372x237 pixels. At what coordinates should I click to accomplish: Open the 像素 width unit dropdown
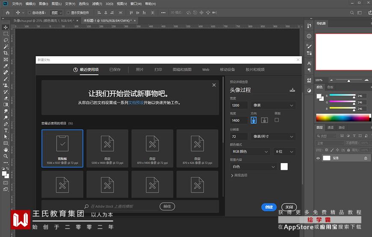click(x=273, y=105)
